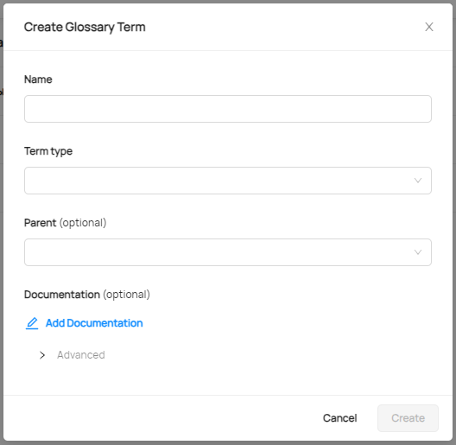Click the Add Documentation link
The height and width of the screenshot is (445, 456).
94,323
